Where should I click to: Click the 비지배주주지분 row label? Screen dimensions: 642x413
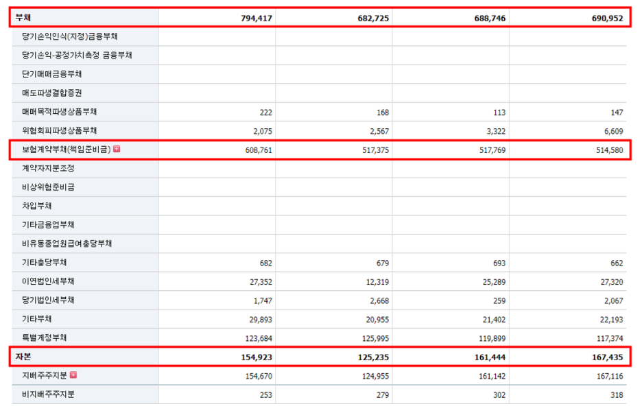tap(48, 394)
